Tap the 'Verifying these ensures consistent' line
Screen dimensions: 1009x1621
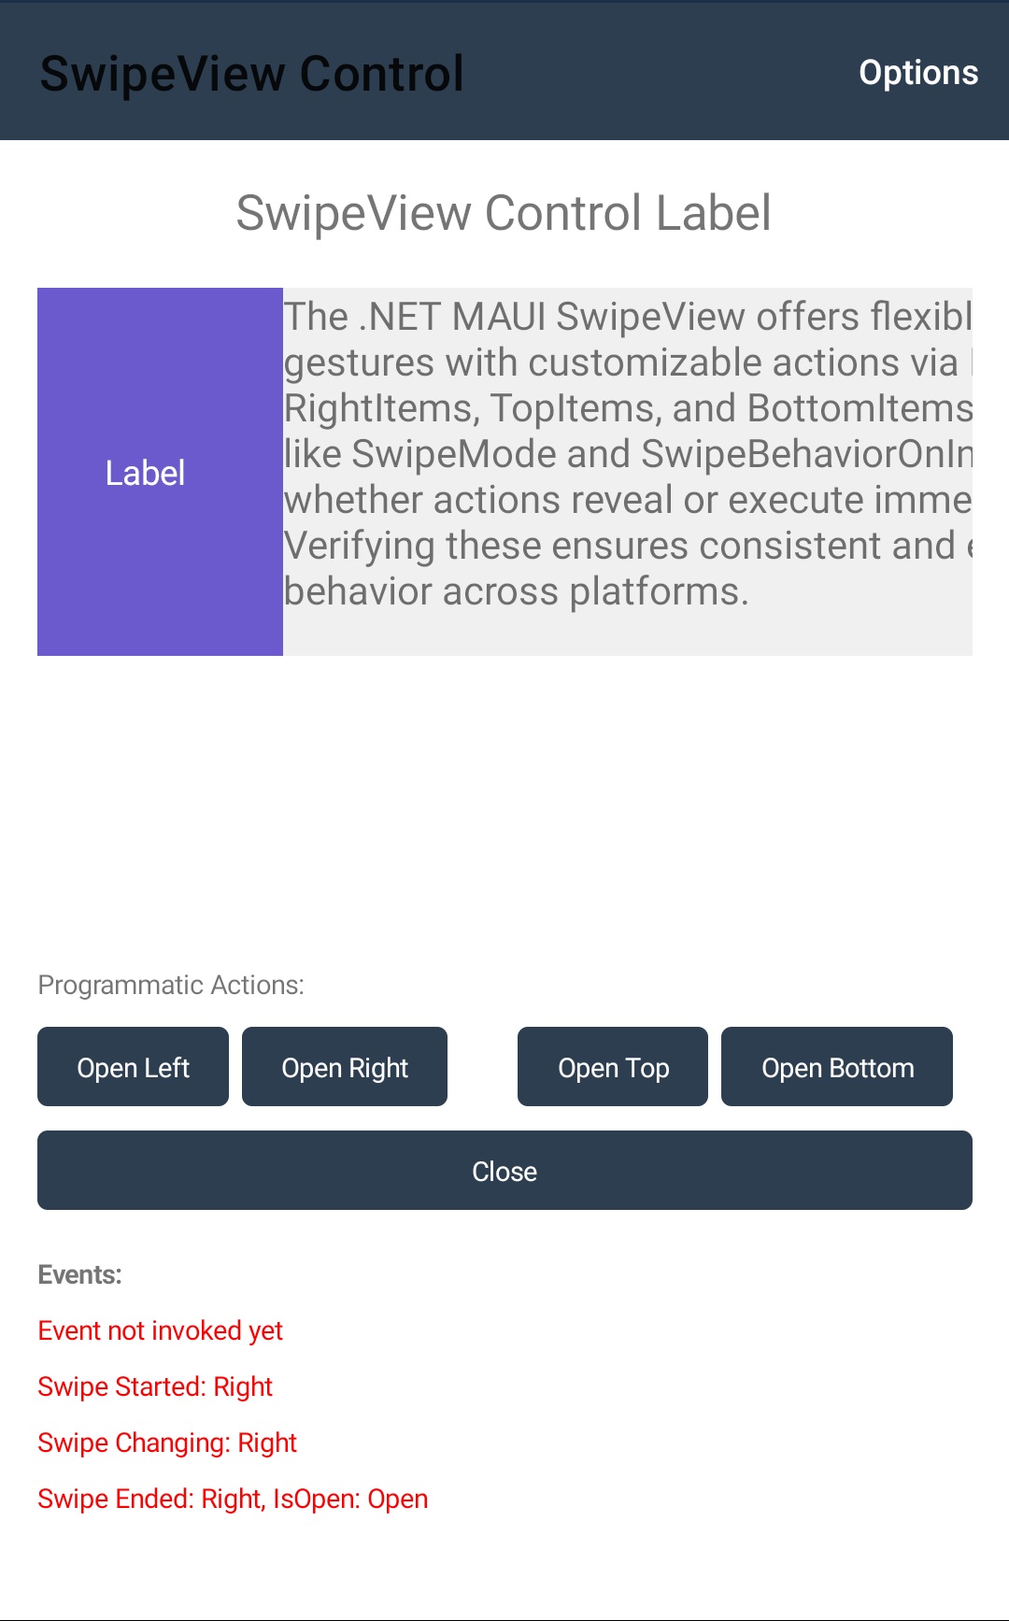pyautogui.click(x=628, y=546)
